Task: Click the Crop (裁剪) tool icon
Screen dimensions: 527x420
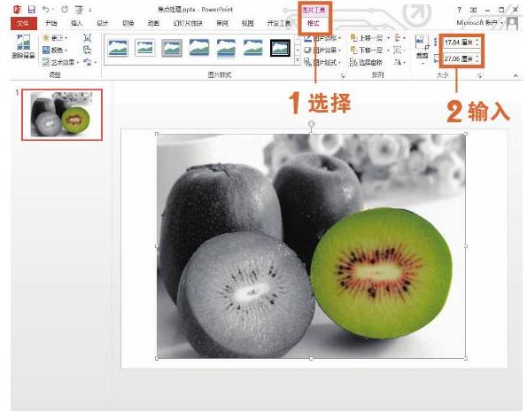Action: point(422,46)
